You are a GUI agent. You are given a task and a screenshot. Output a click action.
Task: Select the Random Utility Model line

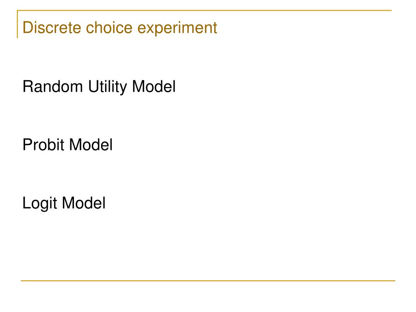(x=99, y=87)
